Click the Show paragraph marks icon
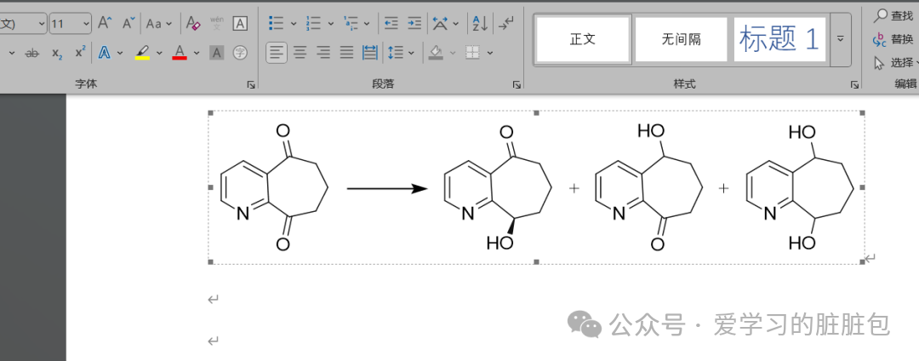919x361 pixels. coord(506,23)
